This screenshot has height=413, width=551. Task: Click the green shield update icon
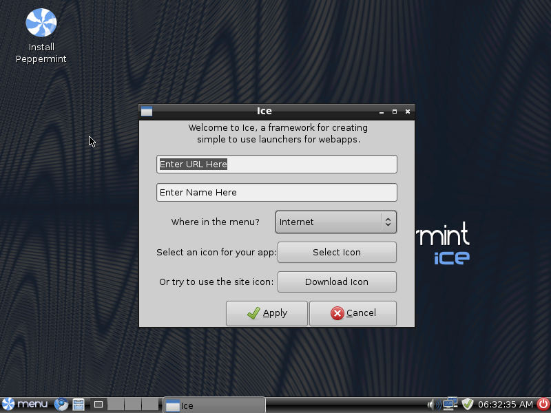point(468,404)
